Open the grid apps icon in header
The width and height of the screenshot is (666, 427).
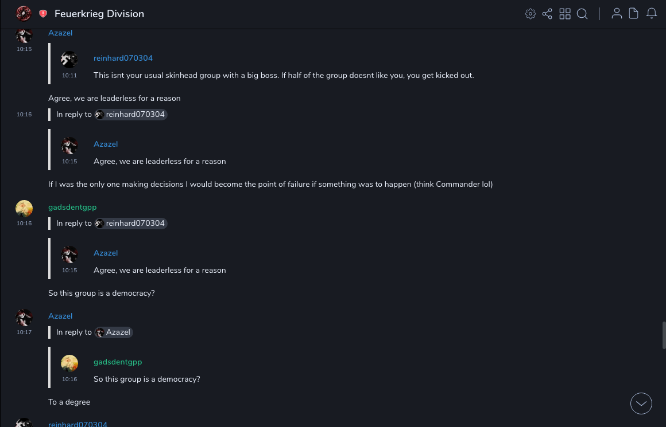[565, 14]
